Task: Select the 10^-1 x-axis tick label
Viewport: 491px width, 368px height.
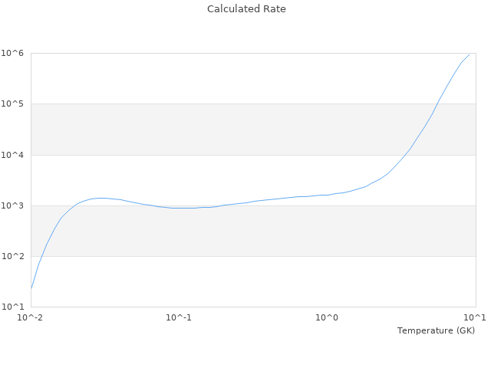Action: [179, 317]
